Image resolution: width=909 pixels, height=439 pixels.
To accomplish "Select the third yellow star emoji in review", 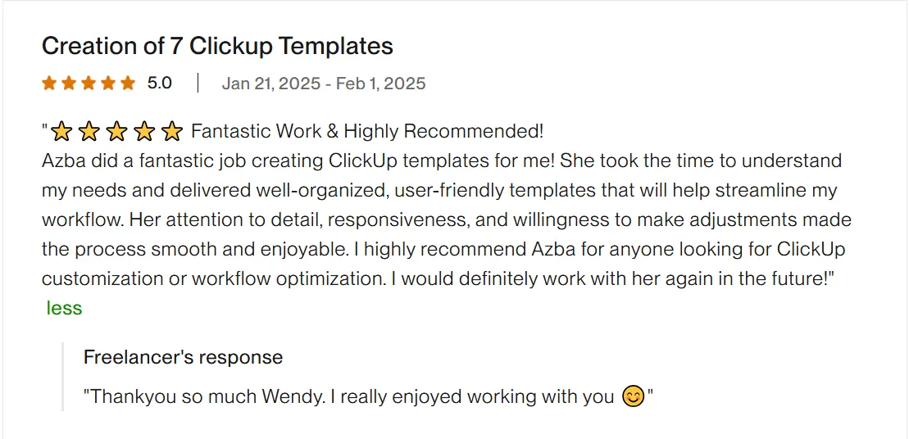I will pyautogui.click(x=116, y=131).
